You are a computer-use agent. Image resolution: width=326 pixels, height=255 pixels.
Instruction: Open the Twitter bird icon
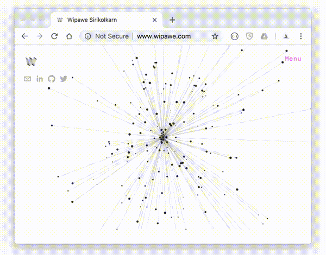coord(64,79)
